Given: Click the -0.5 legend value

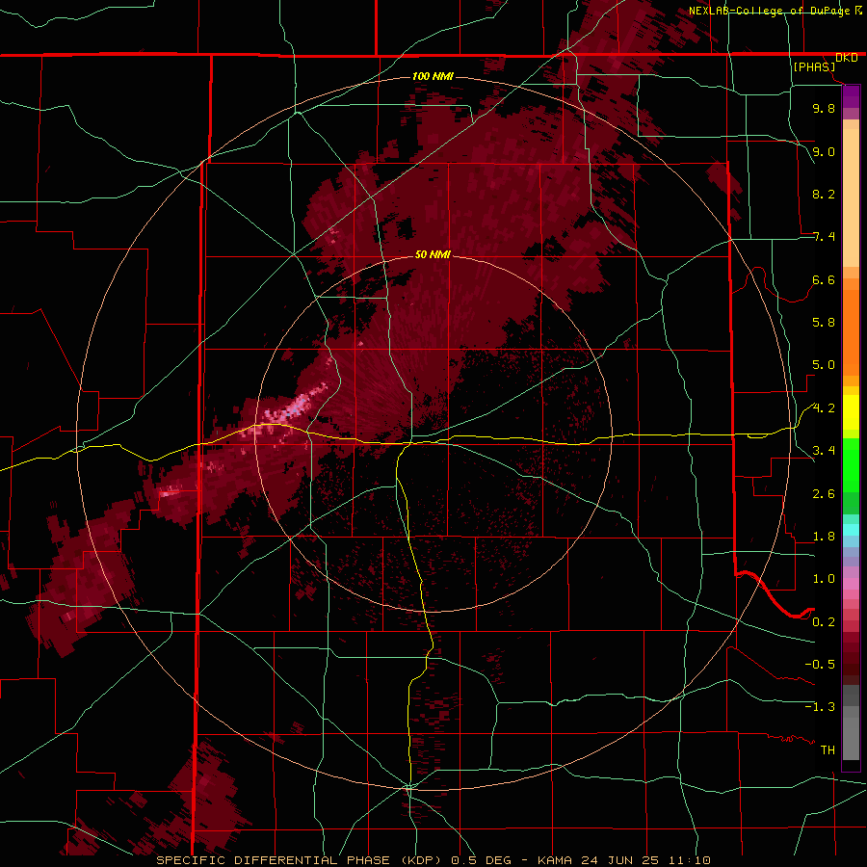Looking at the screenshot, I should (820, 665).
